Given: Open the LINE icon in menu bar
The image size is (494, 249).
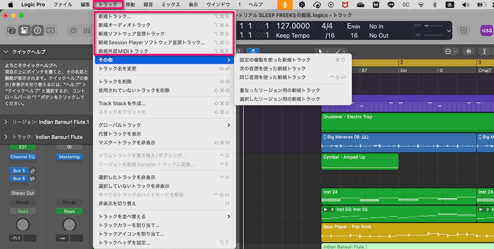Looking at the screenshot, I should pos(391,5).
